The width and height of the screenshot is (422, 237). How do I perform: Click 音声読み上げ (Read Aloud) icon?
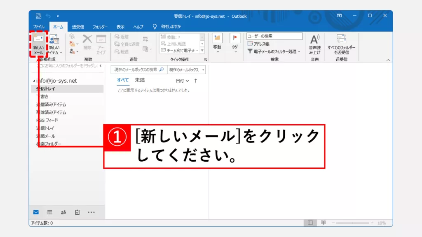pyautogui.click(x=315, y=44)
